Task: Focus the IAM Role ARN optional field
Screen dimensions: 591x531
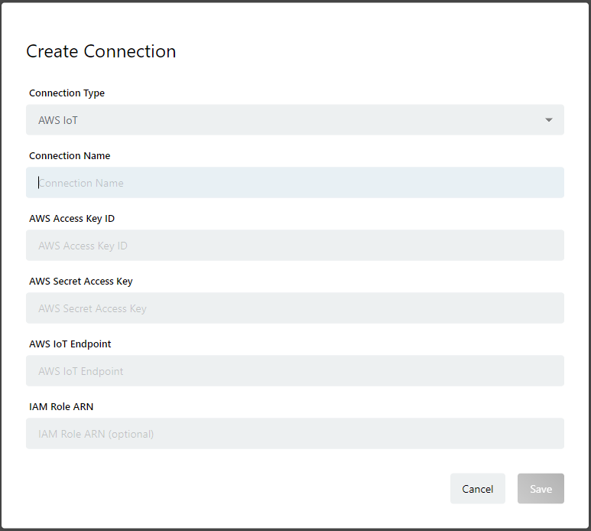Action: [295, 433]
